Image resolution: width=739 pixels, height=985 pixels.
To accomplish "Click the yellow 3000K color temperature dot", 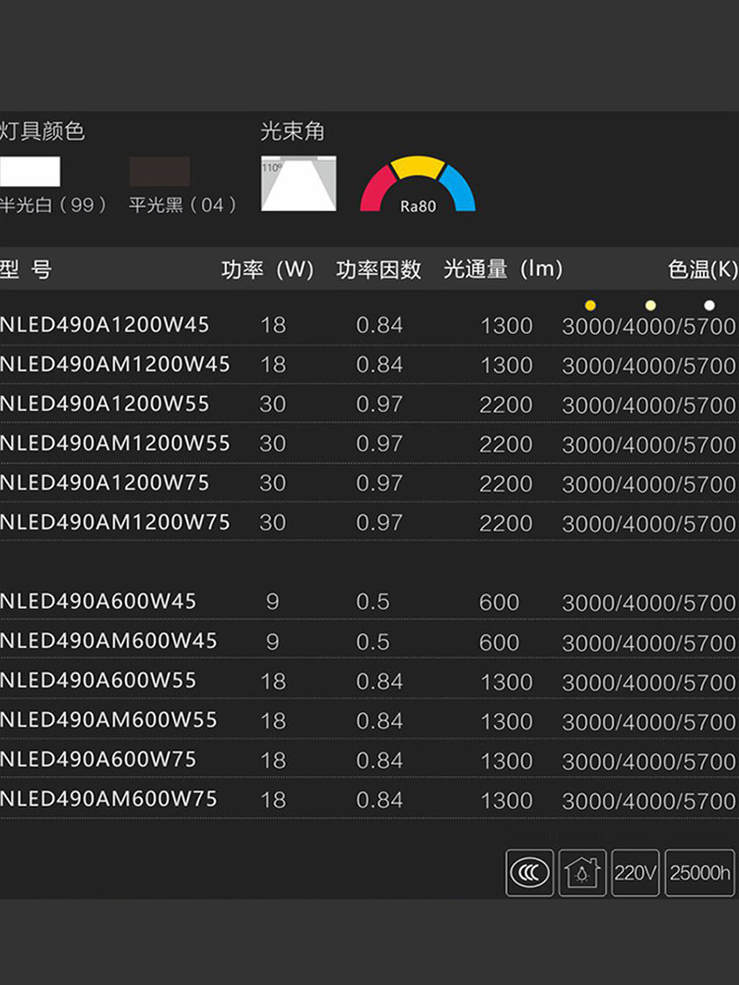I will pyautogui.click(x=590, y=304).
